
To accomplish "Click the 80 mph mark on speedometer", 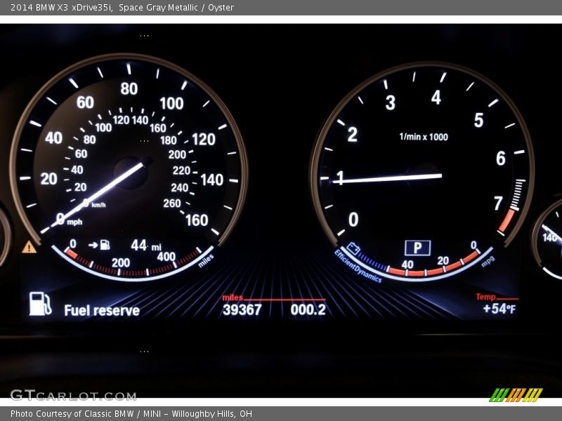I will click(x=129, y=88).
